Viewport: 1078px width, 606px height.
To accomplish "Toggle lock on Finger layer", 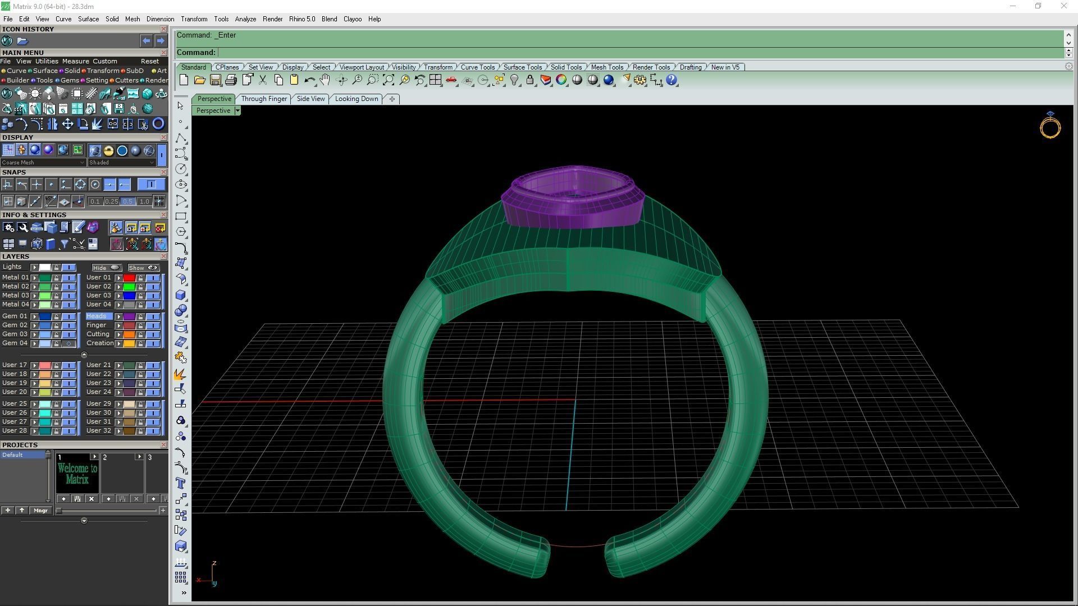I will [140, 325].
